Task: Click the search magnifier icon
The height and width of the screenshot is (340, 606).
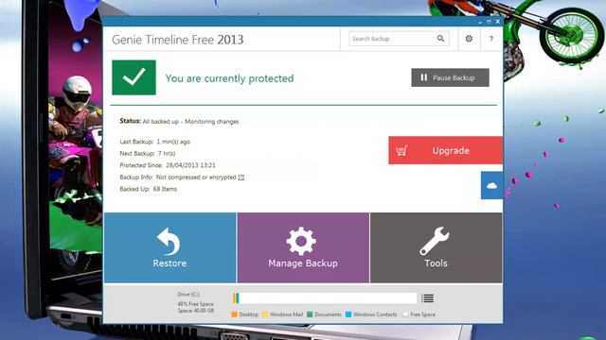Action: (440, 39)
